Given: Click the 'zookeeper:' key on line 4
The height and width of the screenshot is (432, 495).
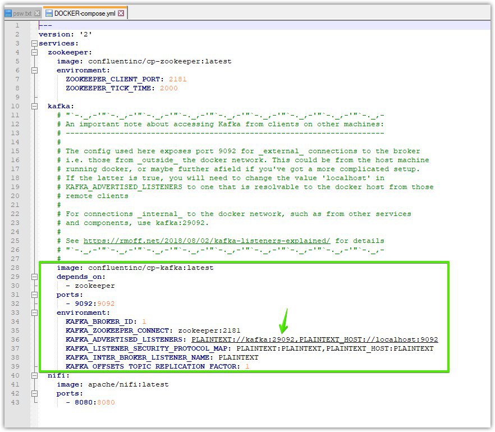Looking at the screenshot, I should click(x=70, y=52).
